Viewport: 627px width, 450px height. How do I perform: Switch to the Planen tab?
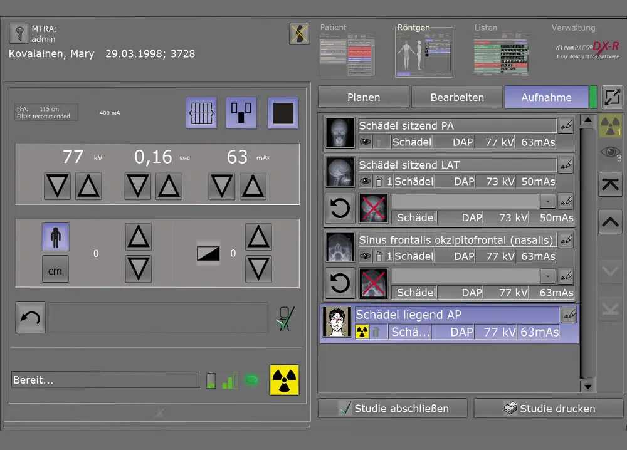point(364,97)
